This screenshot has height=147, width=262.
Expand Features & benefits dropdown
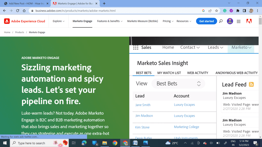(x=110, y=21)
